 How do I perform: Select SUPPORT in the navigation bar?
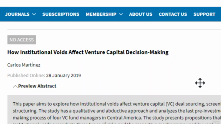coord(204,14)
